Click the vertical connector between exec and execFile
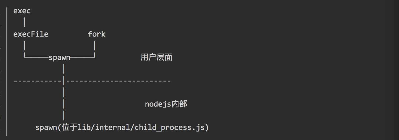This screenshot has width=399, height=140. point(24,23)
